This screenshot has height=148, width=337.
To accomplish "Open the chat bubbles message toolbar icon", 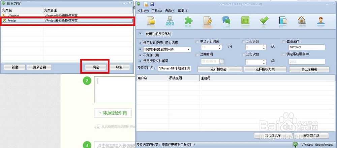I will click(226, 21).
